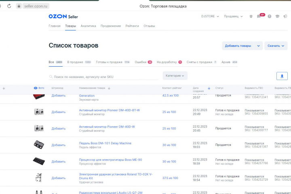Viewport: 291px width, 194px height.
Task: Open the OZON Seller logo home
Action: pos(63,17)
